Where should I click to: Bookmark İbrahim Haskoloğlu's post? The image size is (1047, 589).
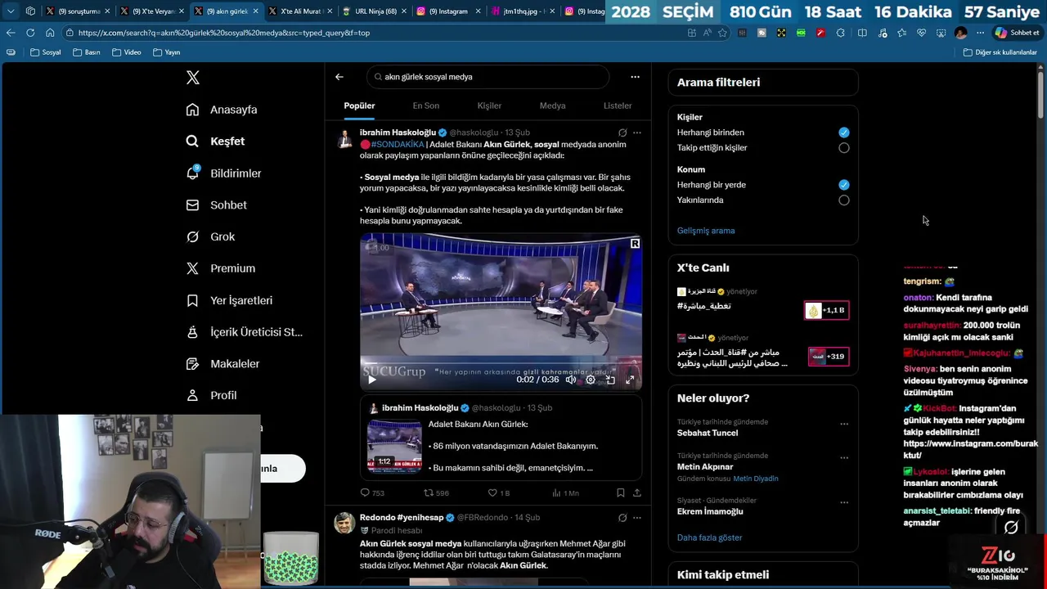621,493
